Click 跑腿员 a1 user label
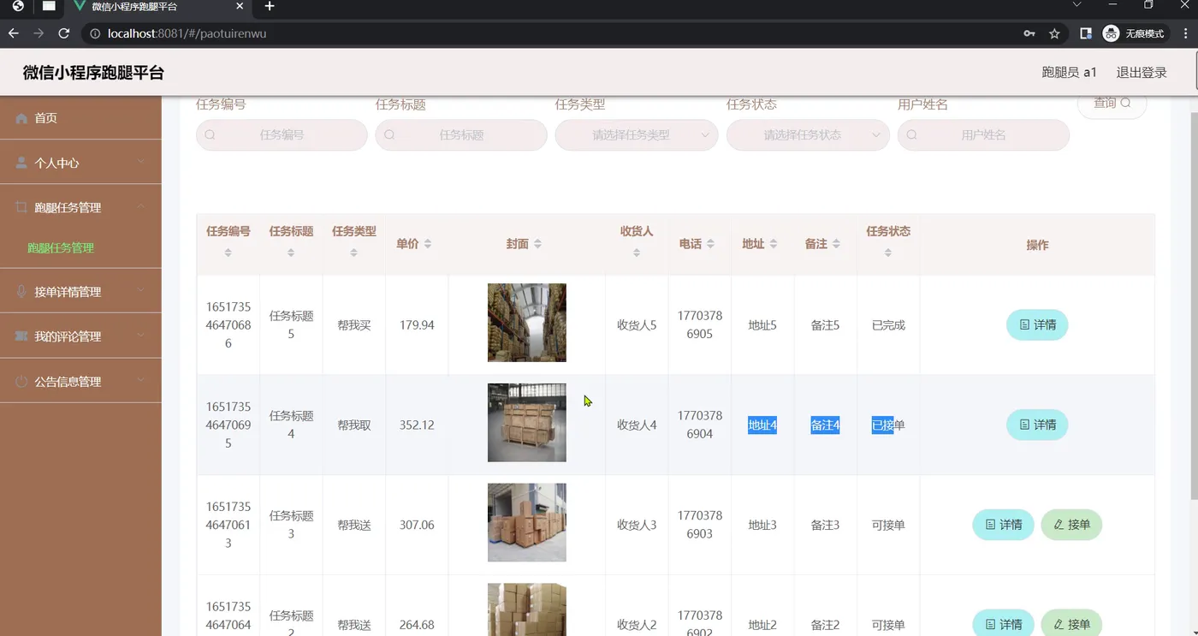 (x=1069, y=73)
